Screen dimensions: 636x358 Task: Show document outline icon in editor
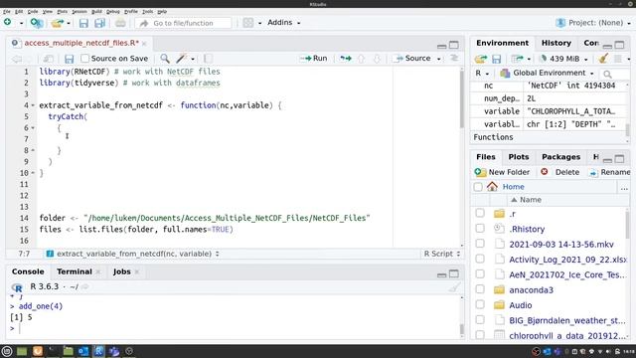(x=454, y=59)
